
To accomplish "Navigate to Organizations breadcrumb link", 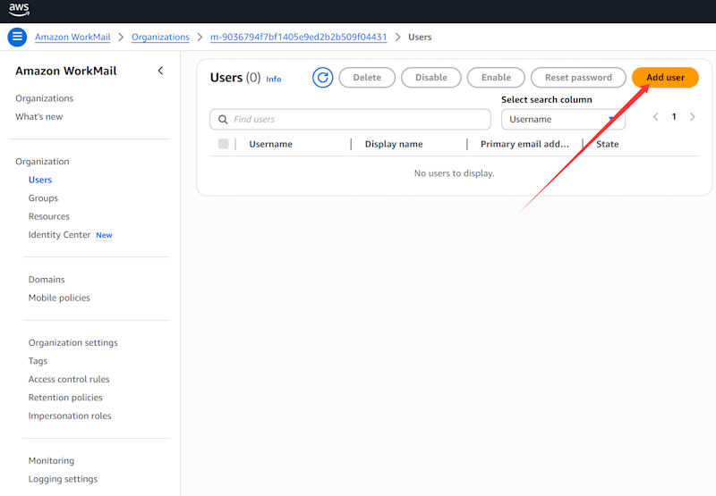I will coord(160,38).
